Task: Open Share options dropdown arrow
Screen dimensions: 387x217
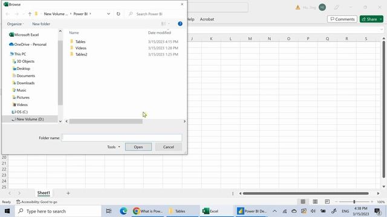Action: (381, 19)
